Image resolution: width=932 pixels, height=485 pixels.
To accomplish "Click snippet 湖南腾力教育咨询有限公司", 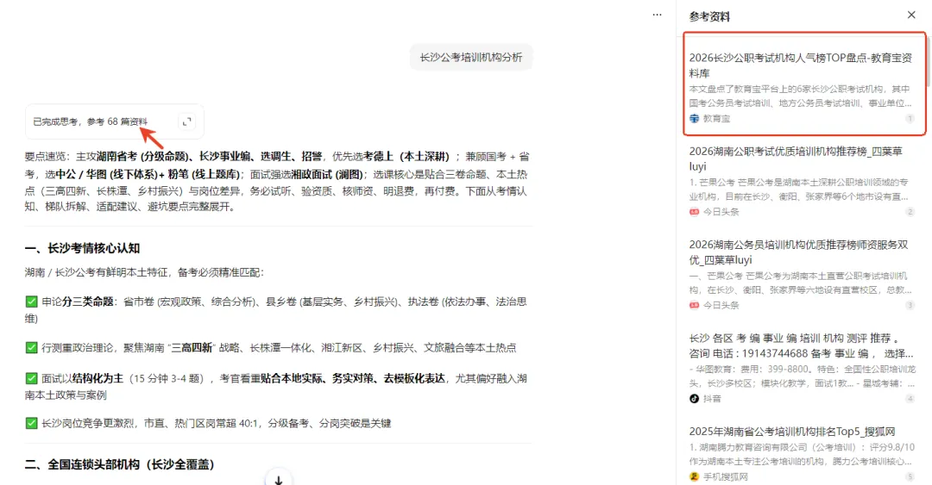I will 801,454.
